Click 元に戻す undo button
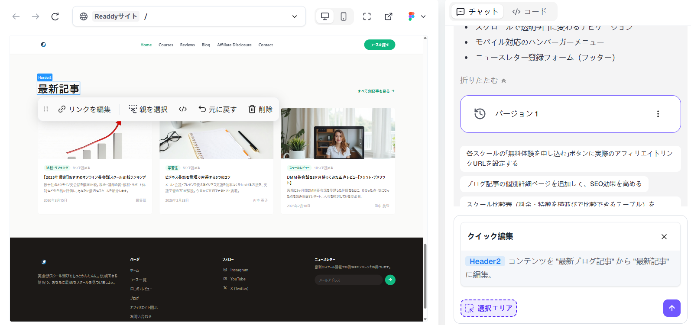The image size is (691, 325). (x=217, y=109)
